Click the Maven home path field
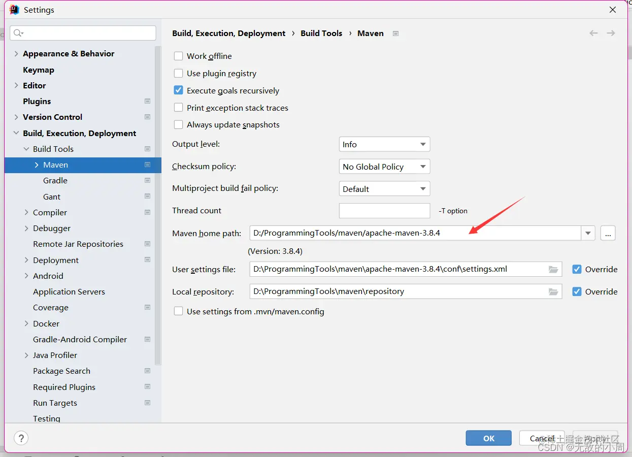 click(x=415, y=233)
